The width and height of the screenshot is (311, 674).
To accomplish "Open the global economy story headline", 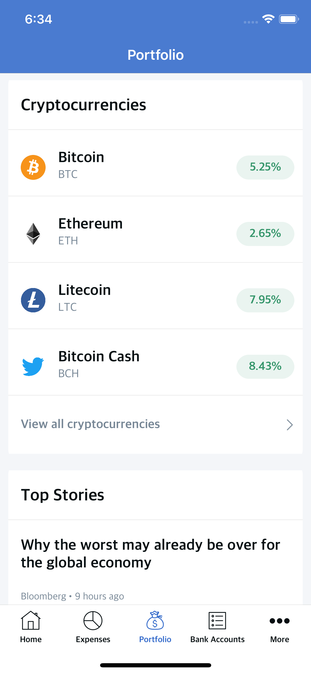I will click(151, 554).
